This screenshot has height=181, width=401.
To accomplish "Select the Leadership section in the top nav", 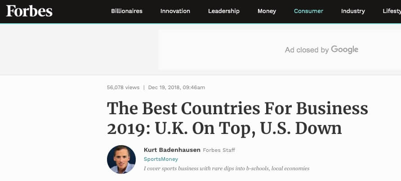I will [x=224, y=11].
